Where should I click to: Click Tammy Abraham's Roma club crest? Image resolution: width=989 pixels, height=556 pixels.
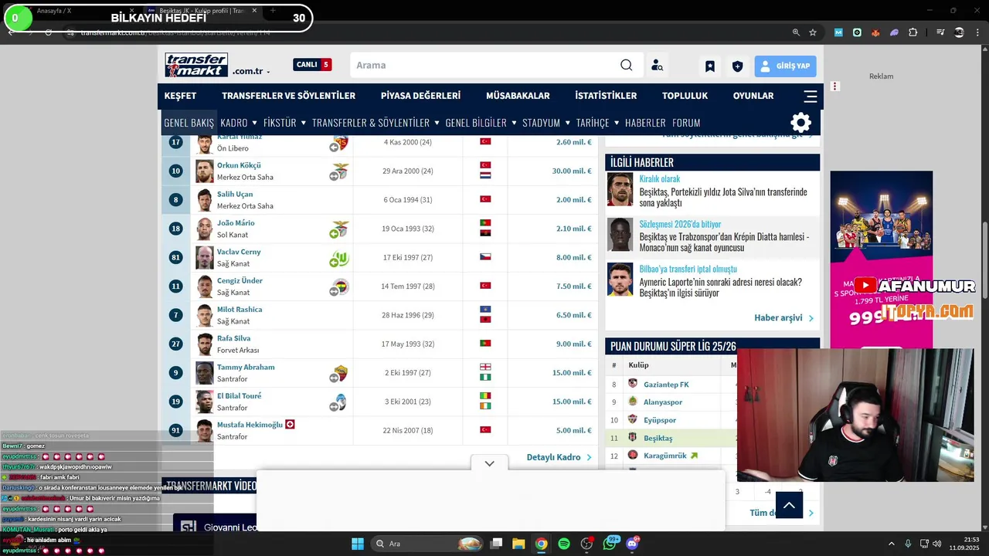point(340,373)
